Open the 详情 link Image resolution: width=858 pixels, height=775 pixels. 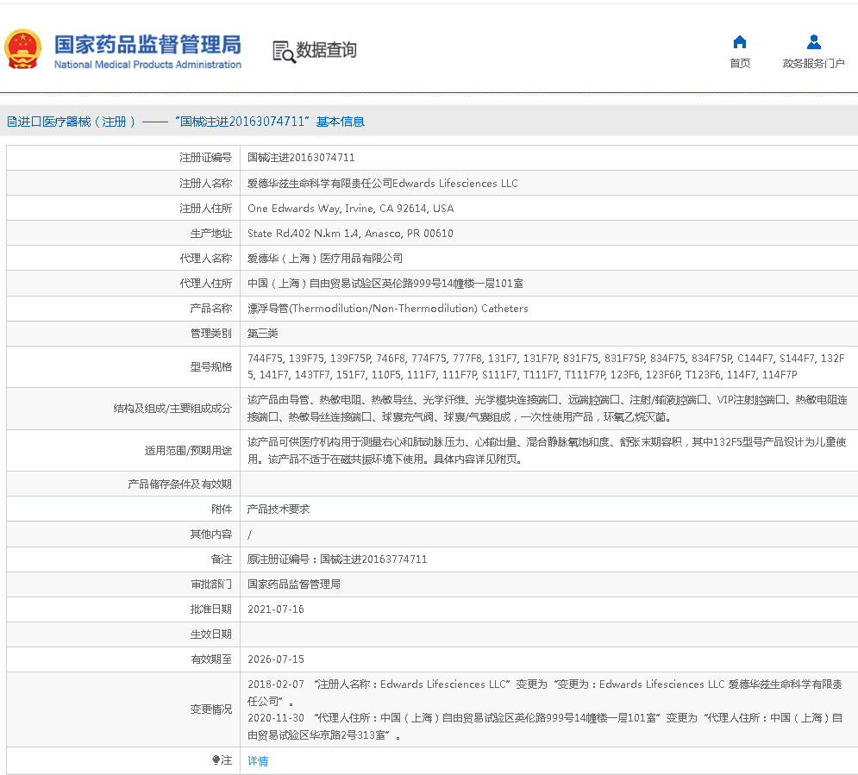pyautogui.click(x=258, y=761)
